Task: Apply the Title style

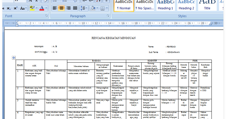Action: [x=207, y=6]
